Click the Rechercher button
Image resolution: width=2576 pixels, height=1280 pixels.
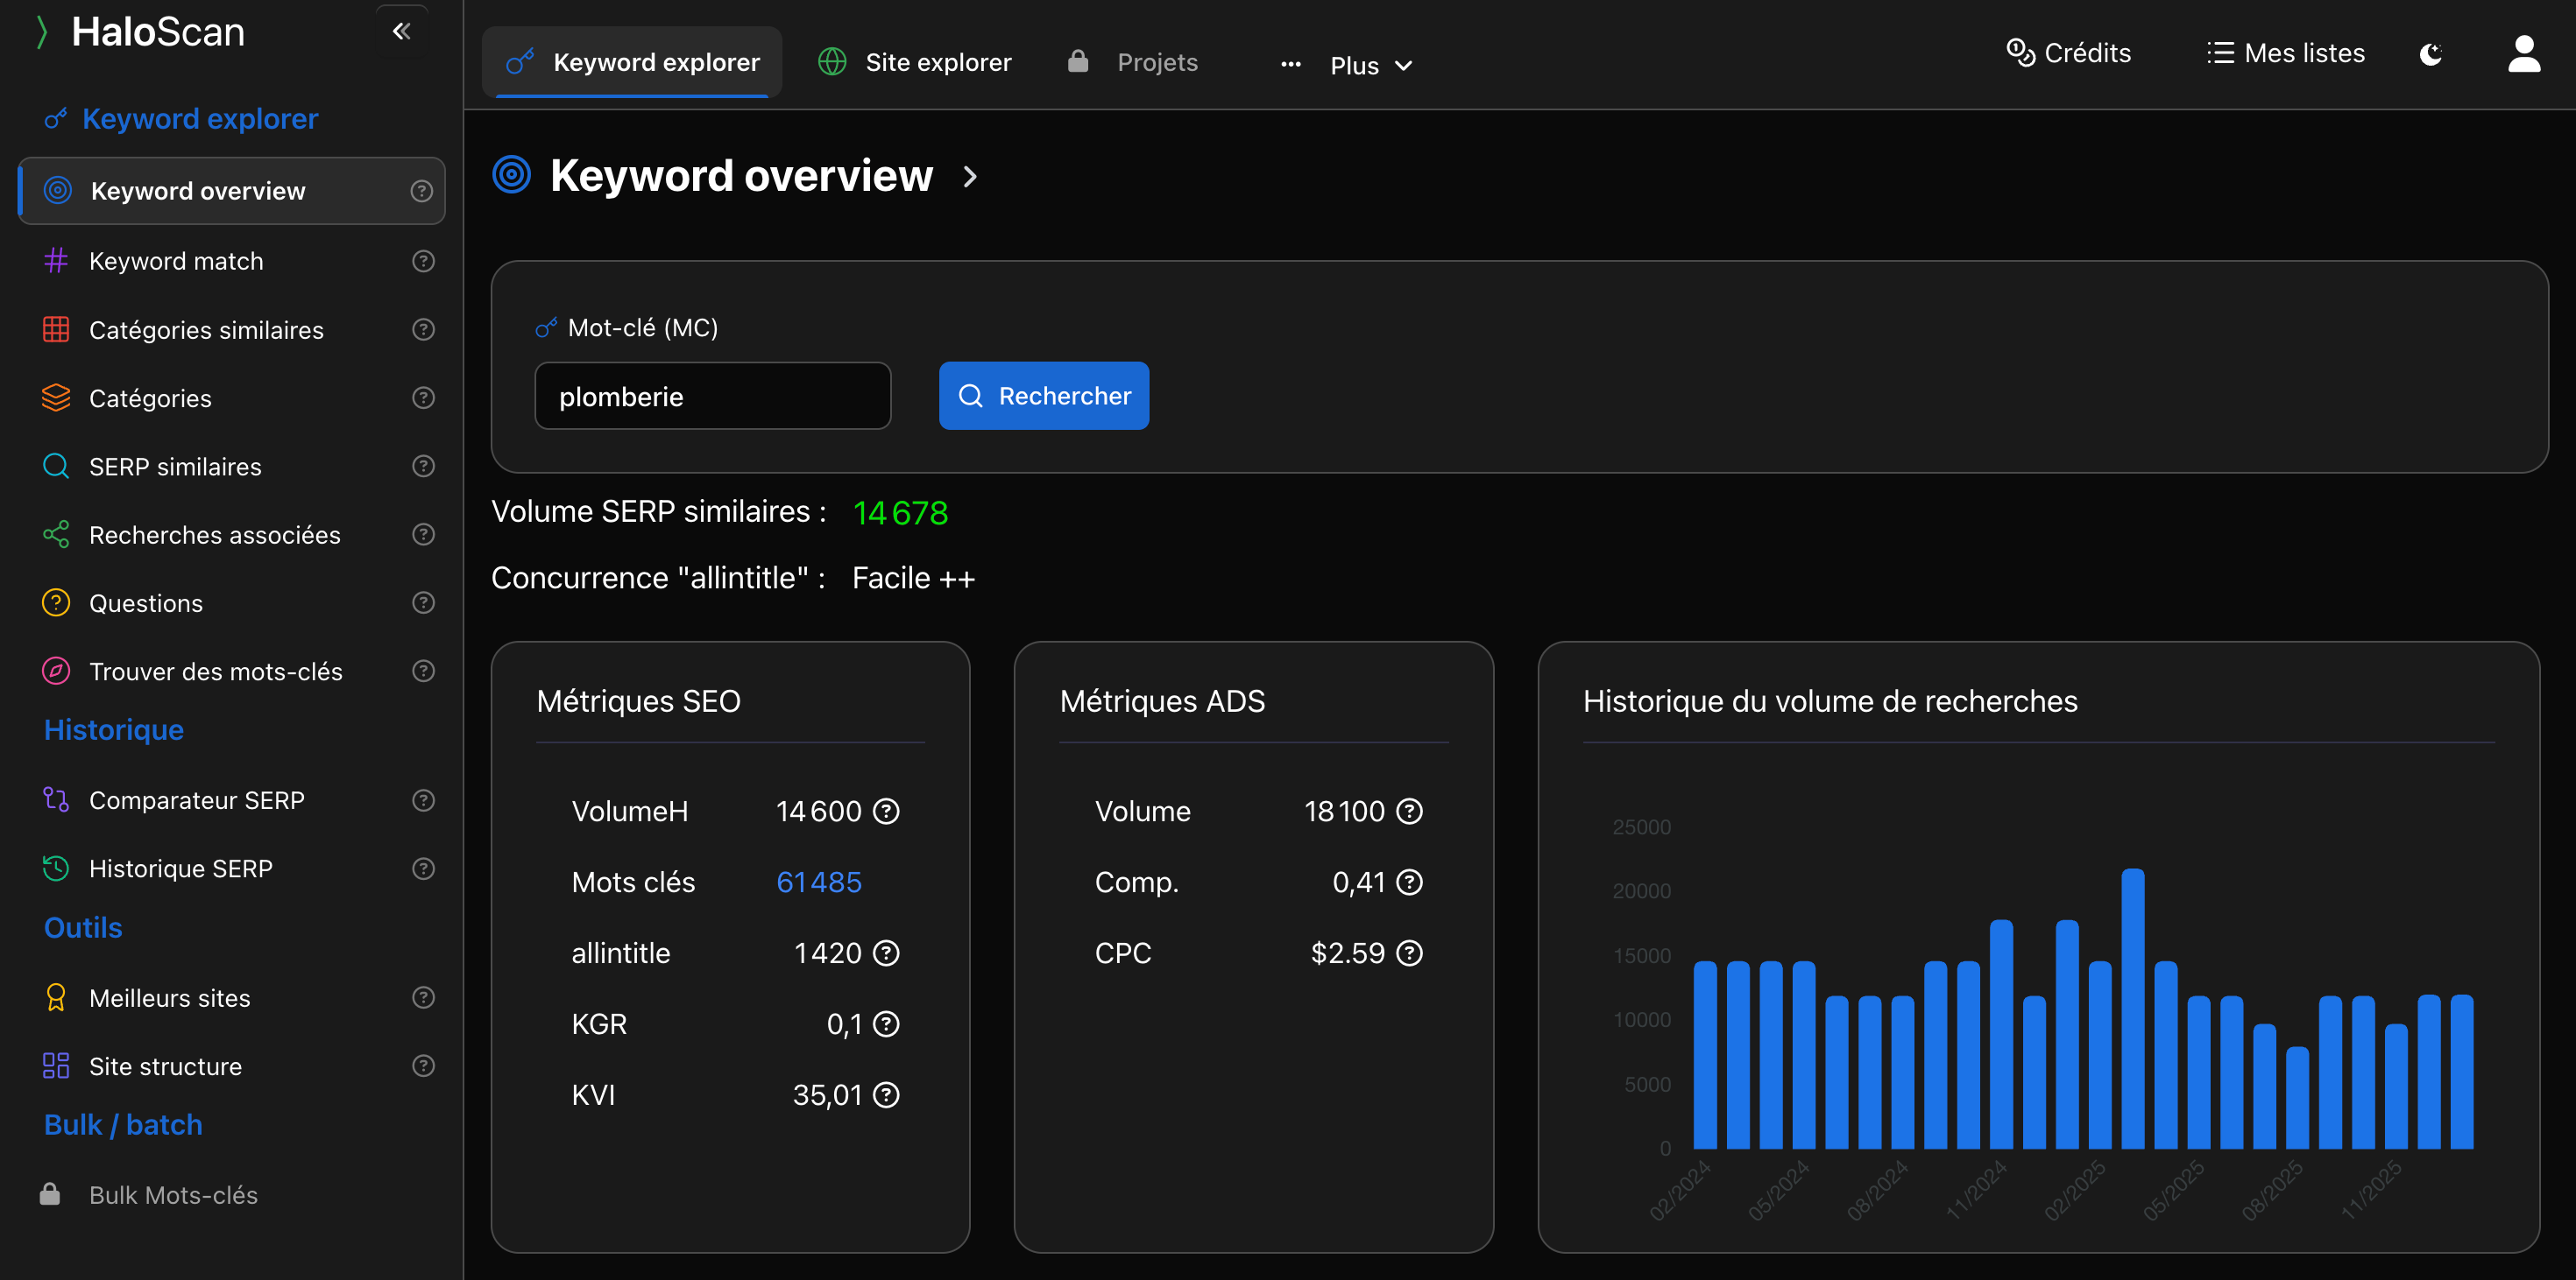1043,396
